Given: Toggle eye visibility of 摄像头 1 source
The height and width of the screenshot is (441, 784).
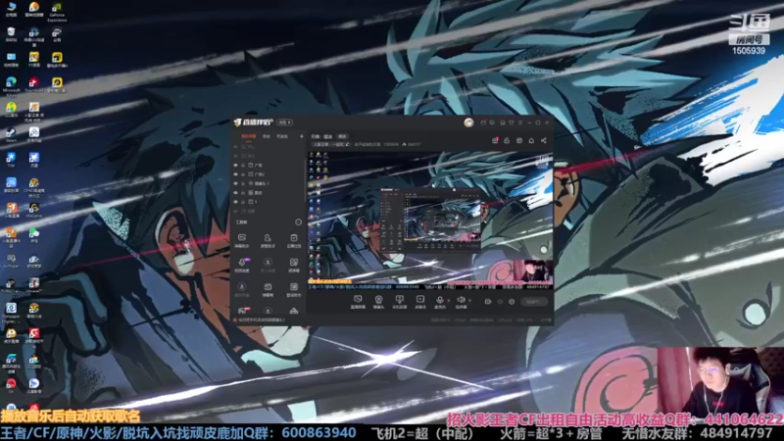Looking at the screenshot, I should coord(235,183).
